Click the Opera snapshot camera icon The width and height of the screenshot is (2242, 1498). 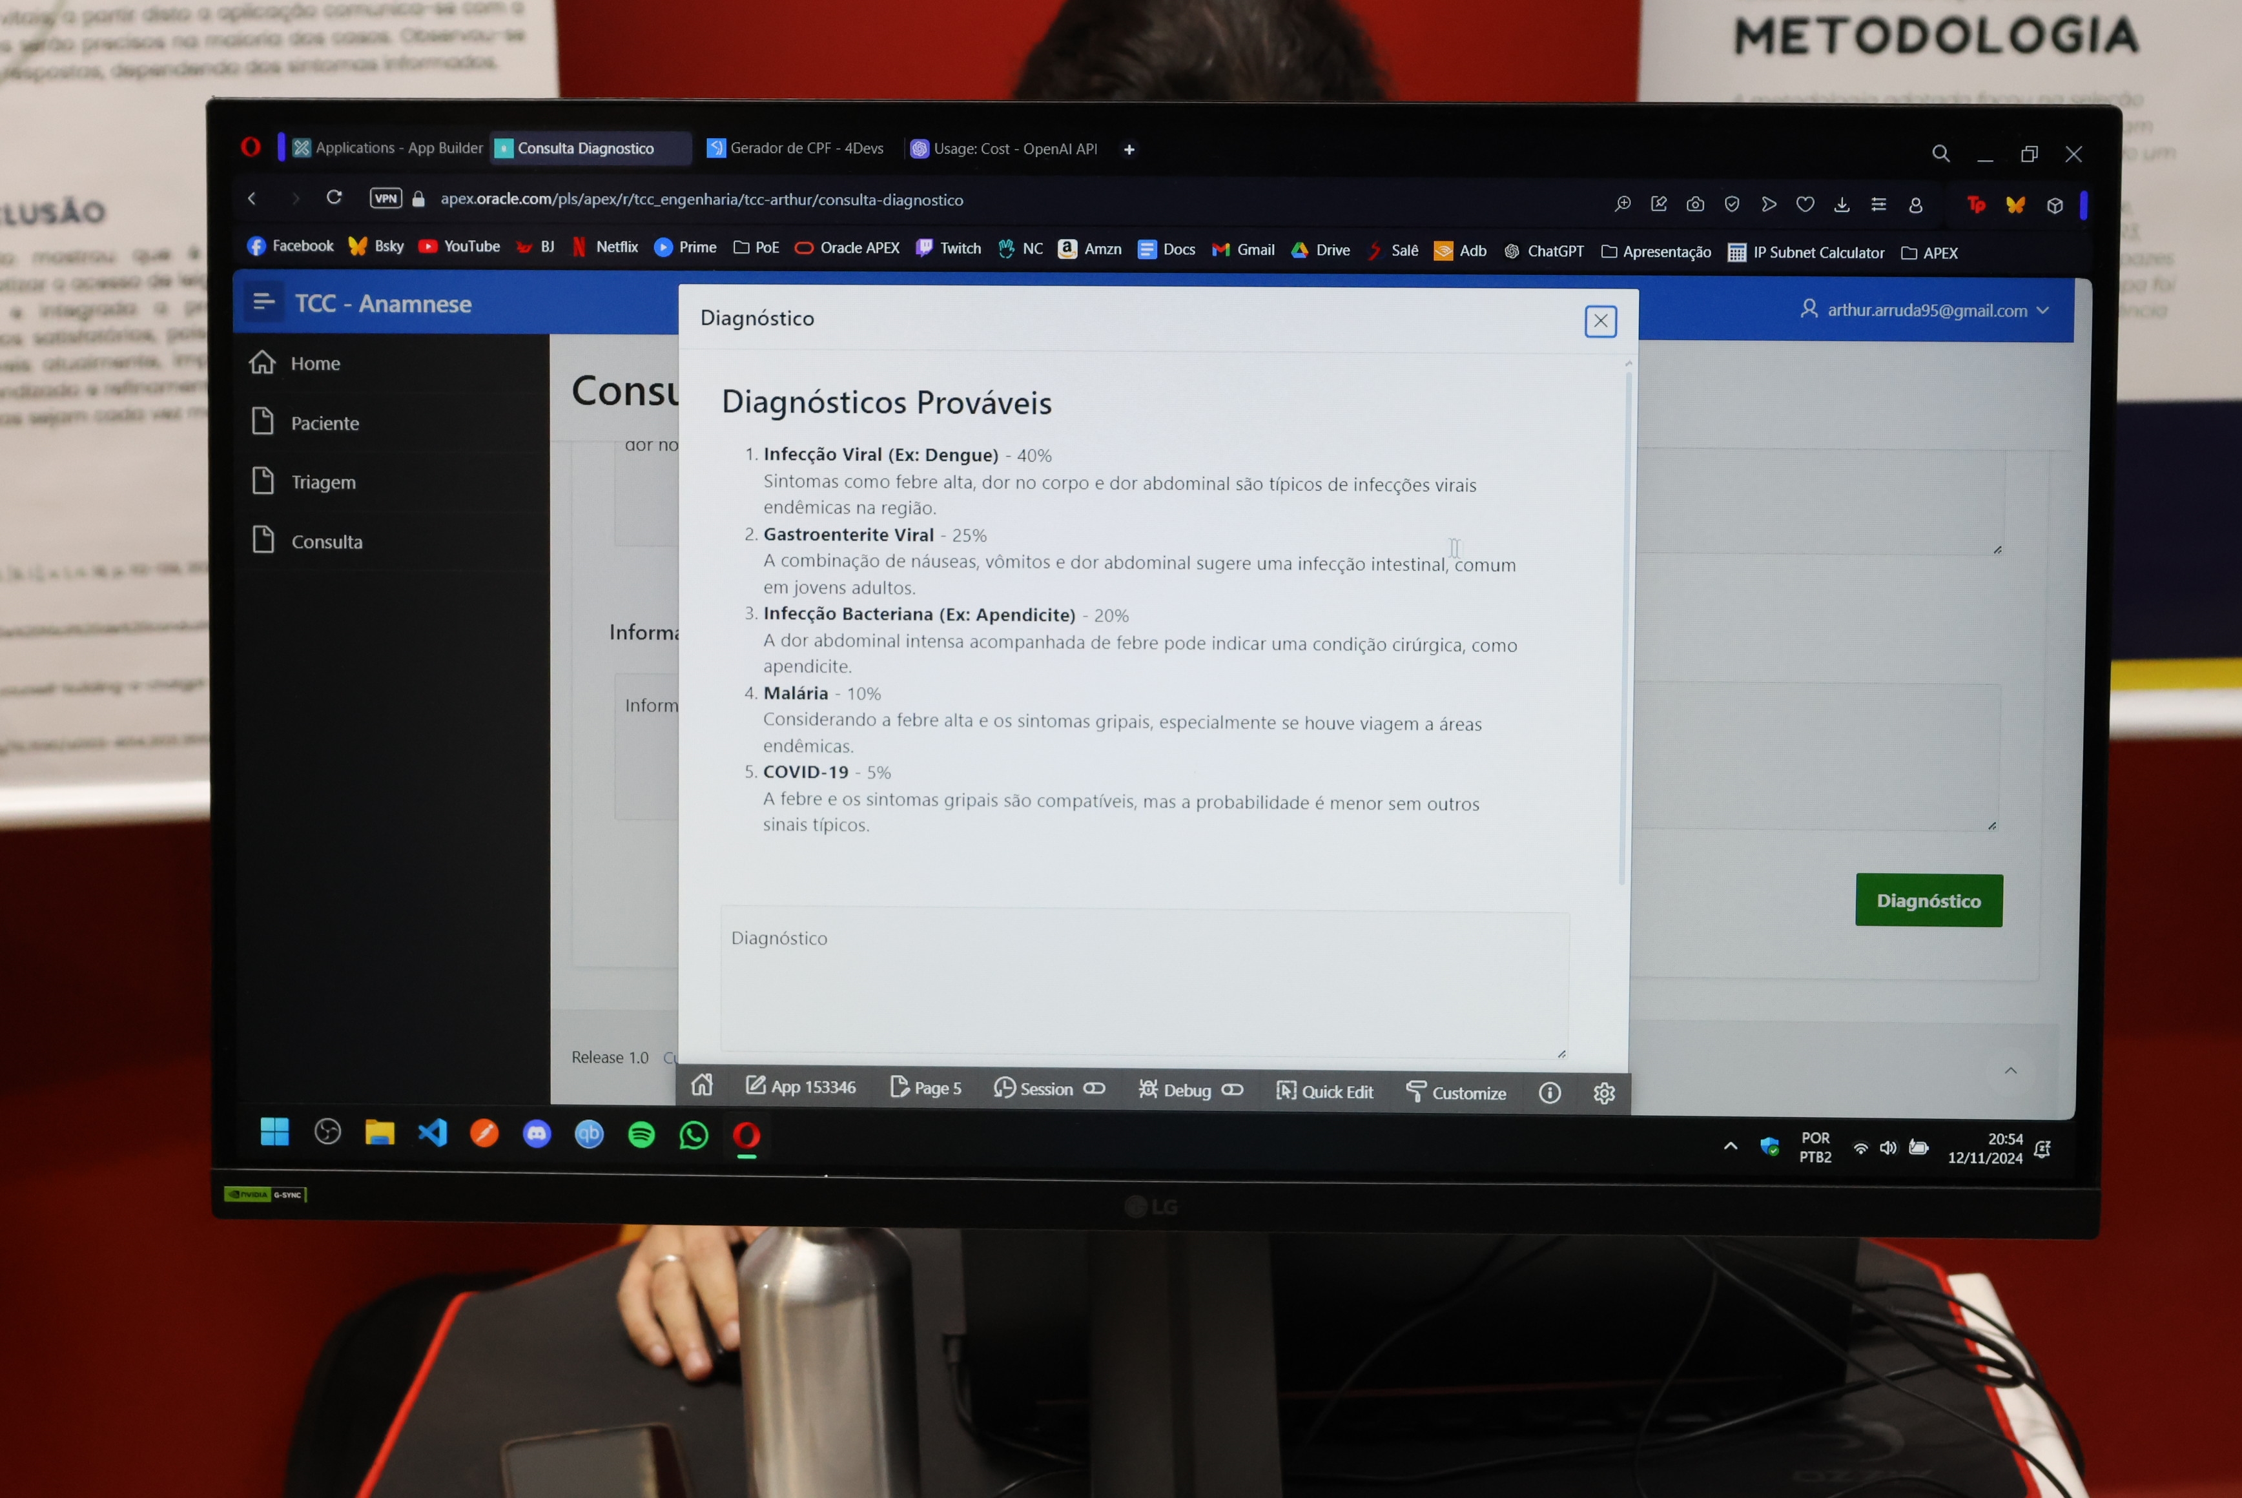(1694, 203)
